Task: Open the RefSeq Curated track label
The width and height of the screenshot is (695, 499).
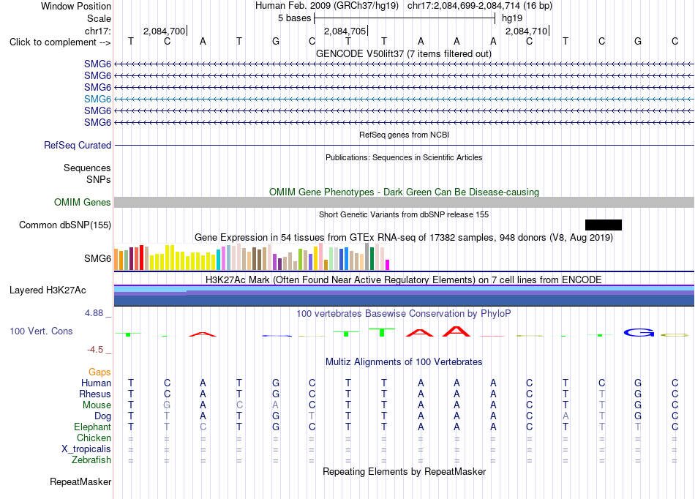Action: point(78,145)
